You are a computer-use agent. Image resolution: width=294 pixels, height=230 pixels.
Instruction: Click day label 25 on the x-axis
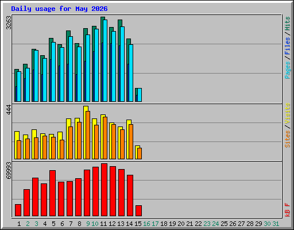point(224,224)
